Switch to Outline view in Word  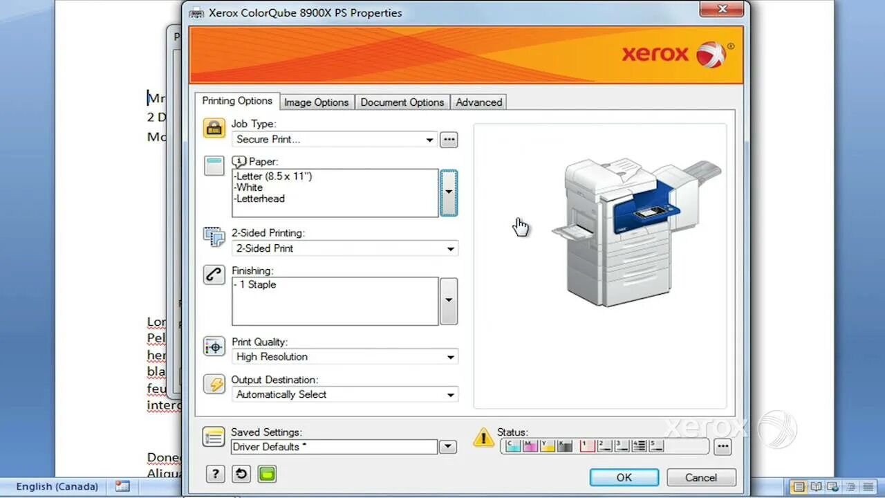(x=850, y=487)
